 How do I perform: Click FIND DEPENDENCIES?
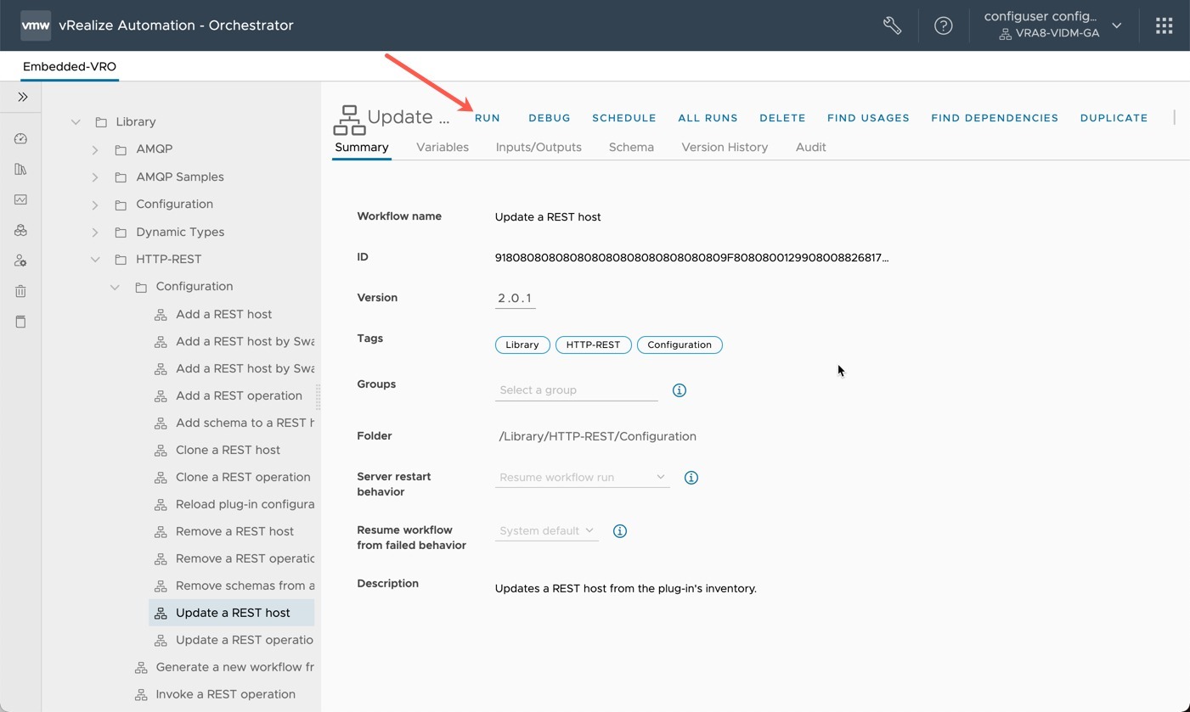click(x=995, y=118)
